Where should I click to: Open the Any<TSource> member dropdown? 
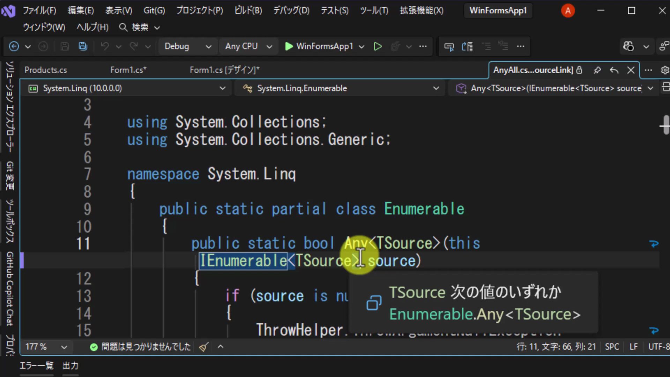554,88
